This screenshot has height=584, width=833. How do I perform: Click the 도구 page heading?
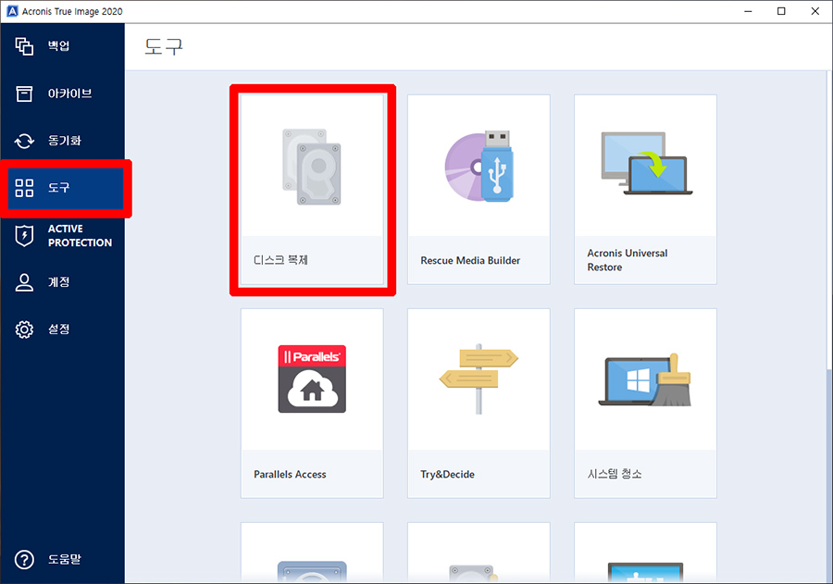pyautogui.click(x=164, y=47)
